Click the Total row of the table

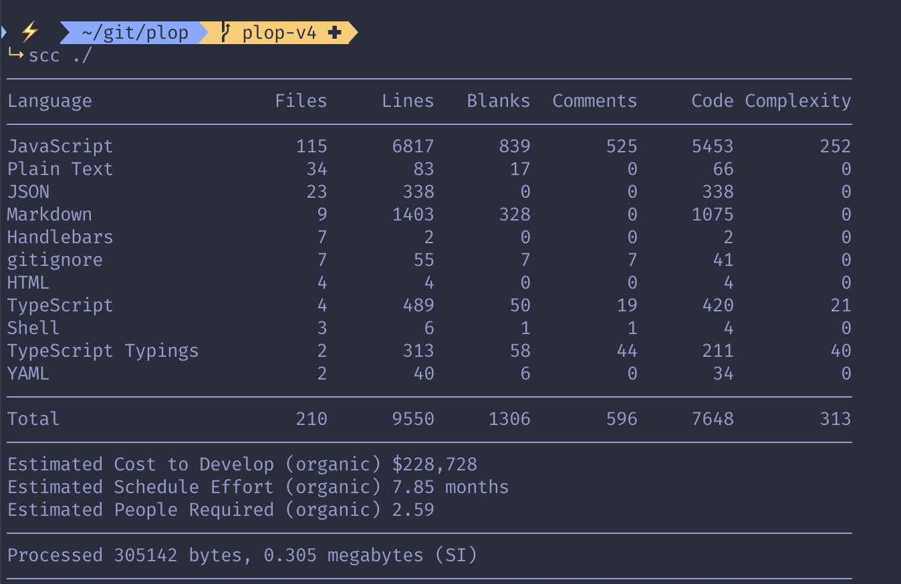tap(33, 418)
